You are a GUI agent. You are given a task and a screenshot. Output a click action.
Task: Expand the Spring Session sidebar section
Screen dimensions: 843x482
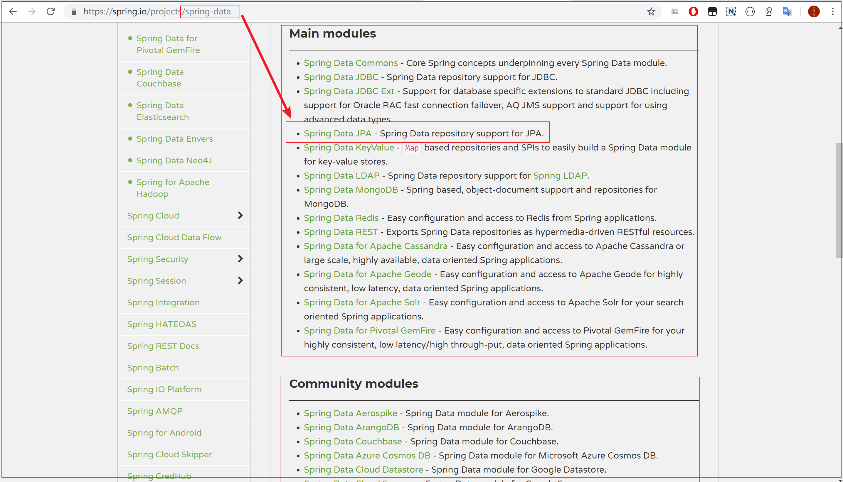tap(240, 281)
